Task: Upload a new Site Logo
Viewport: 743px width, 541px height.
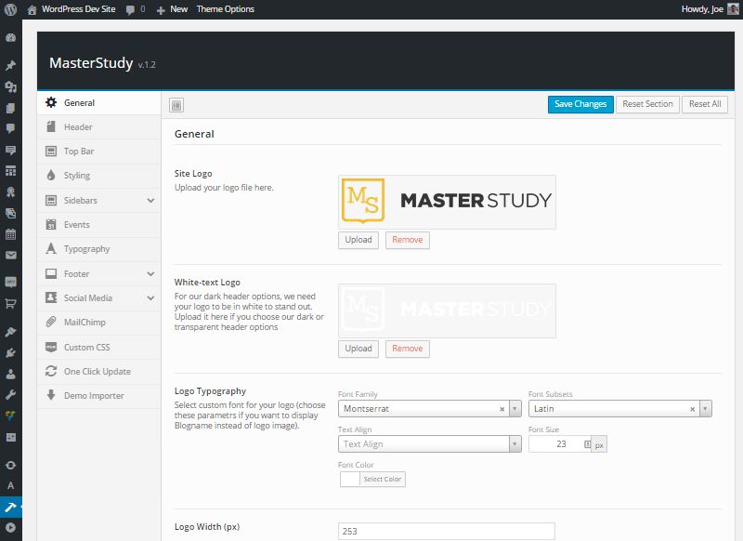Action: 358,240
